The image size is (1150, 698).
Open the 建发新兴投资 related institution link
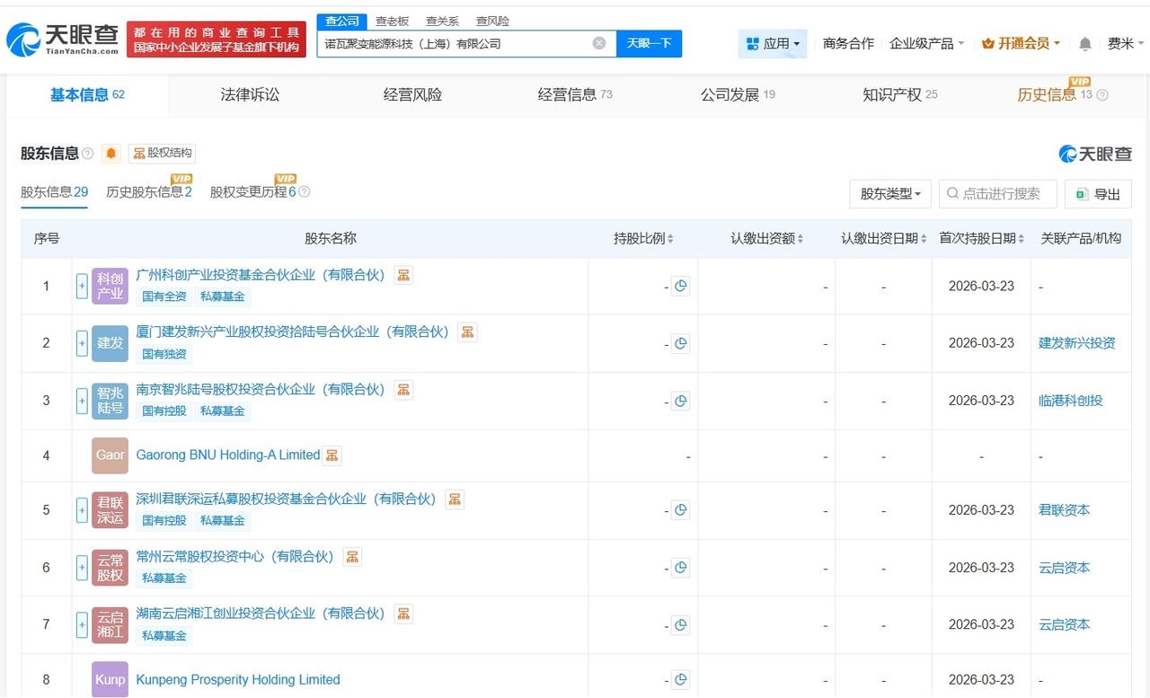coord(1077,343)
